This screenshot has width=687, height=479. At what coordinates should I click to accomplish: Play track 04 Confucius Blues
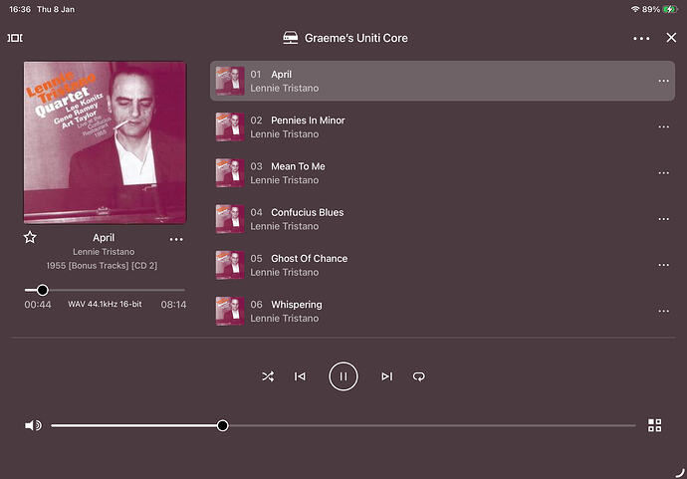coord(442,219)
